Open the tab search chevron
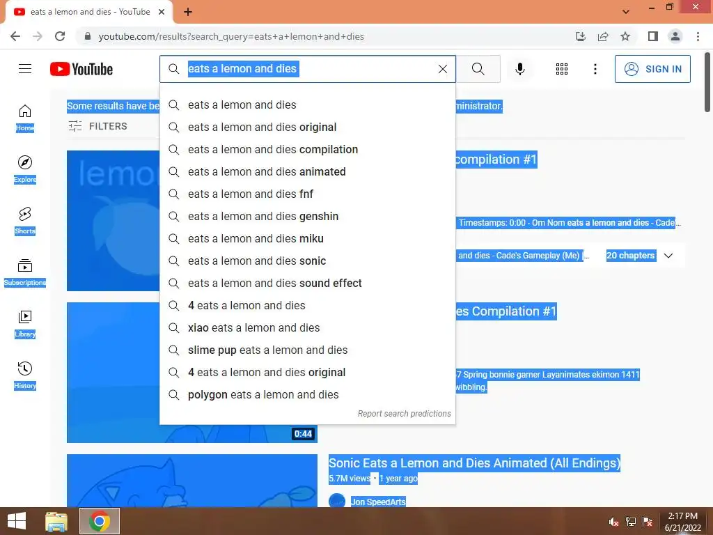 626,12
